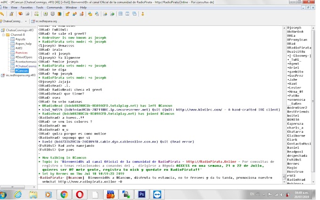The height and width of the screenshot is (200, 320).
Task: Open DCC options toolbar icon
Action: (x=81, y=14)
